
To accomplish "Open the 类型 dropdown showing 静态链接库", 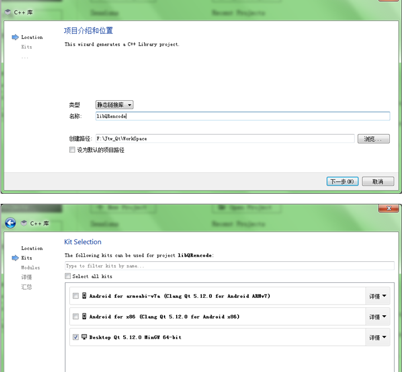I will [x=114, y=105].
